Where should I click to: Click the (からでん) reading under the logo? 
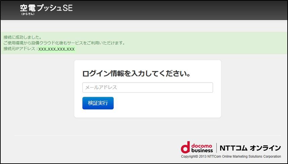pos(28,14)
